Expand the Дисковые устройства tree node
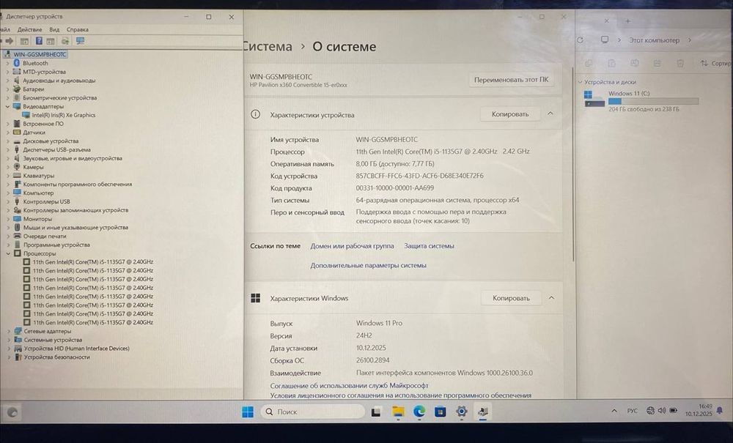The width and height of the screenshot is (733, 443). coord(7,141)
